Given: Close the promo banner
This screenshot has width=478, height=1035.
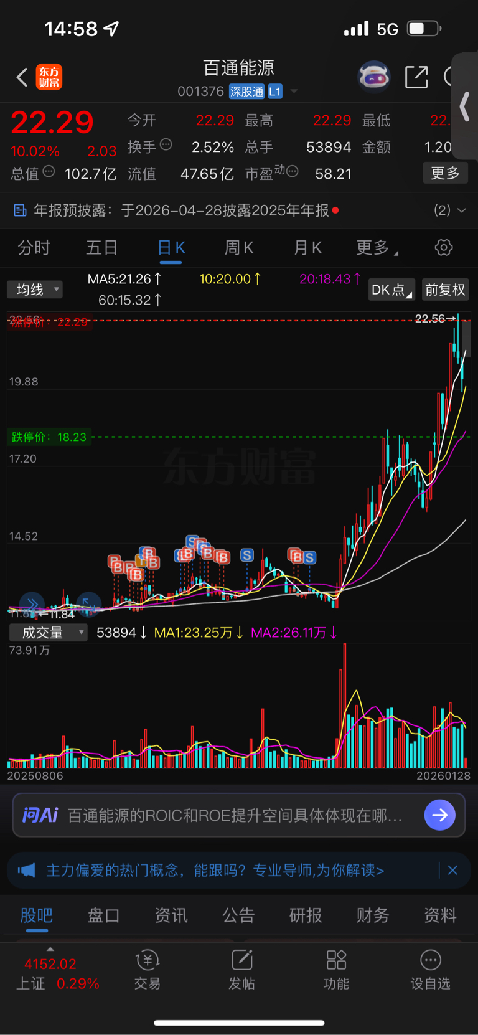Looking at the screenshot, I should click(x=452, y=870).
